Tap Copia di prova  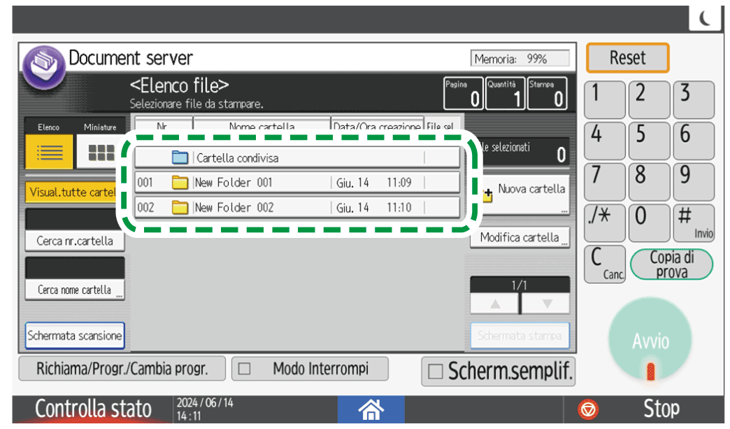671,264
